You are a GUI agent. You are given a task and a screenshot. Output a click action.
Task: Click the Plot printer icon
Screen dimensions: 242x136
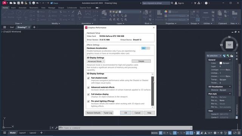[34, 3]
